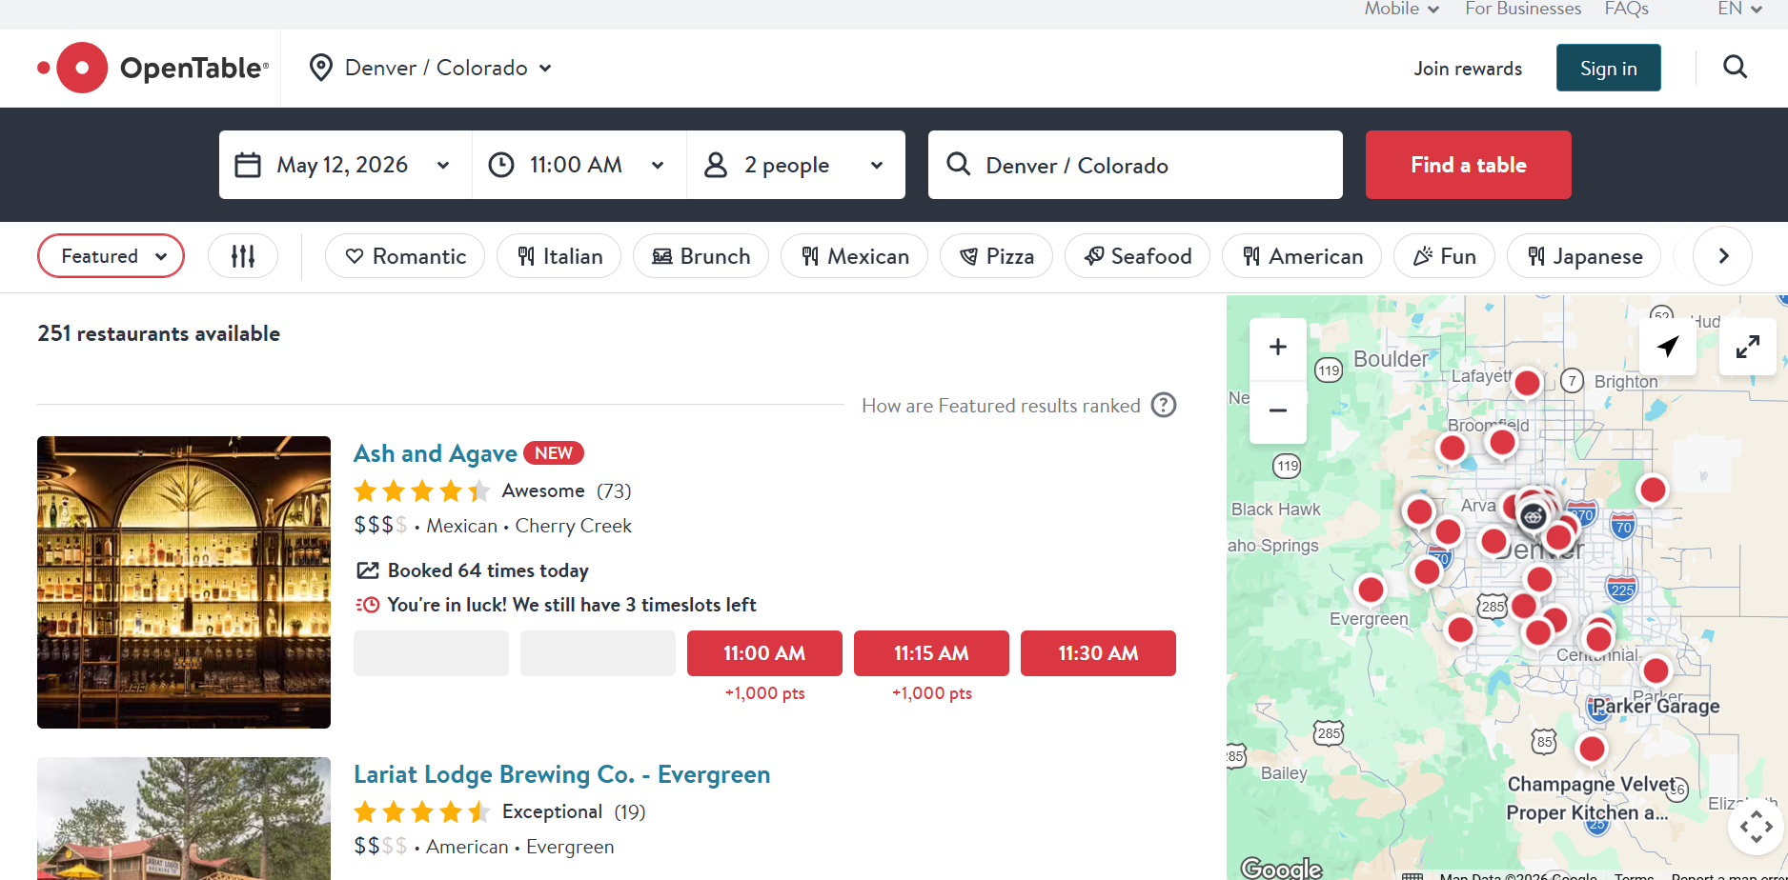Open the Ash and Agave restaurant link
The height and width of the screenshot is (880, 1788).
(x=436, y=453)
